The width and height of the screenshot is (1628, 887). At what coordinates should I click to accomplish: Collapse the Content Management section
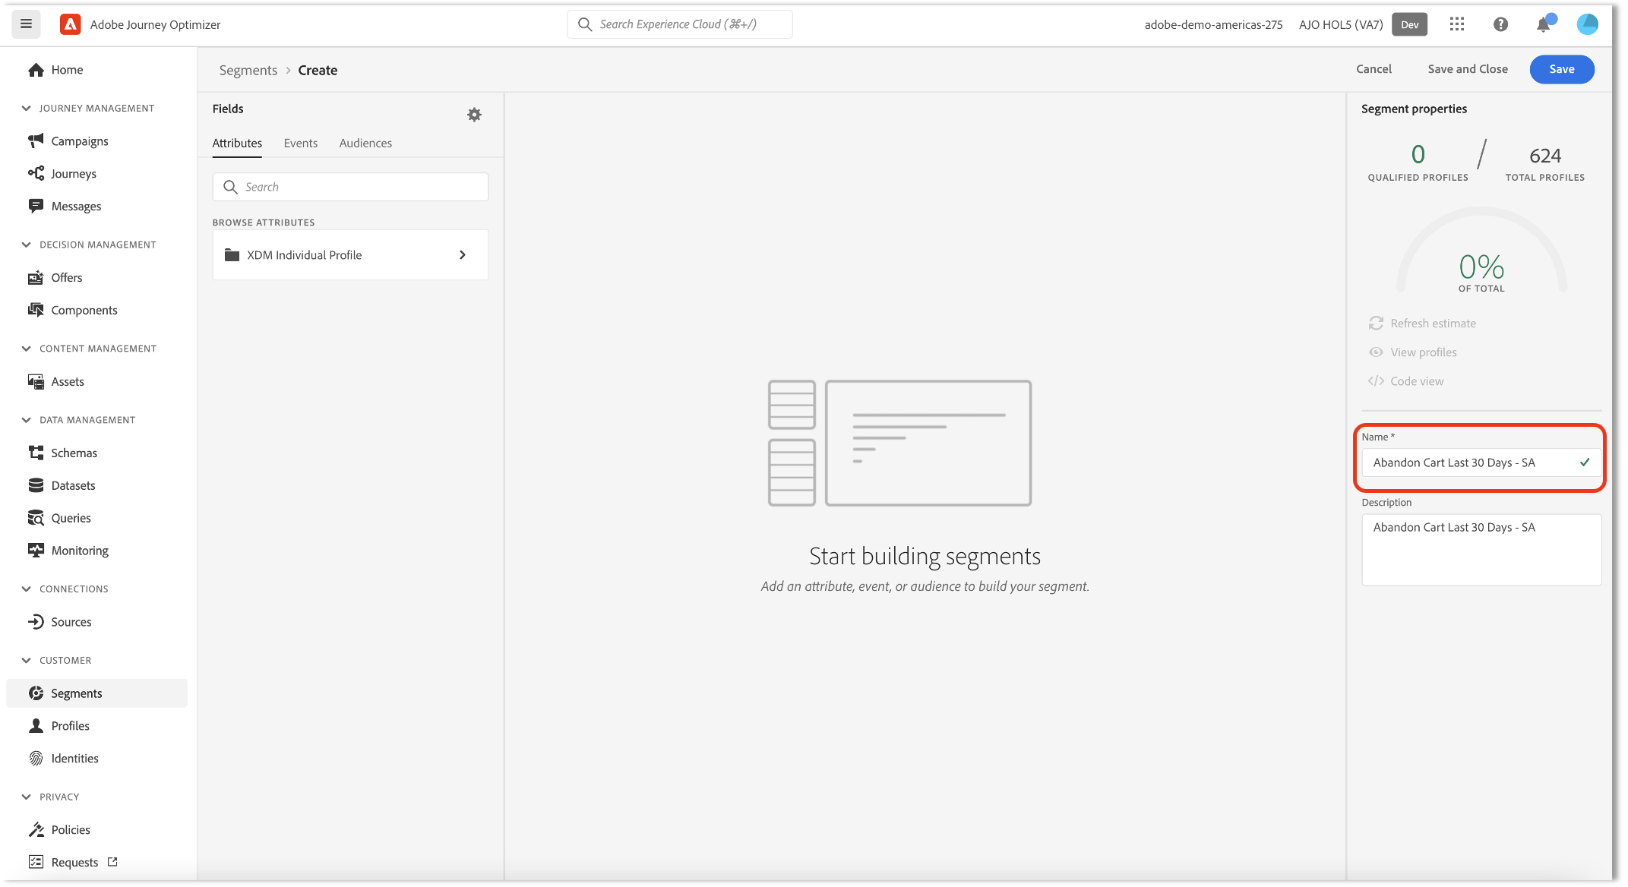pos(89,349)
